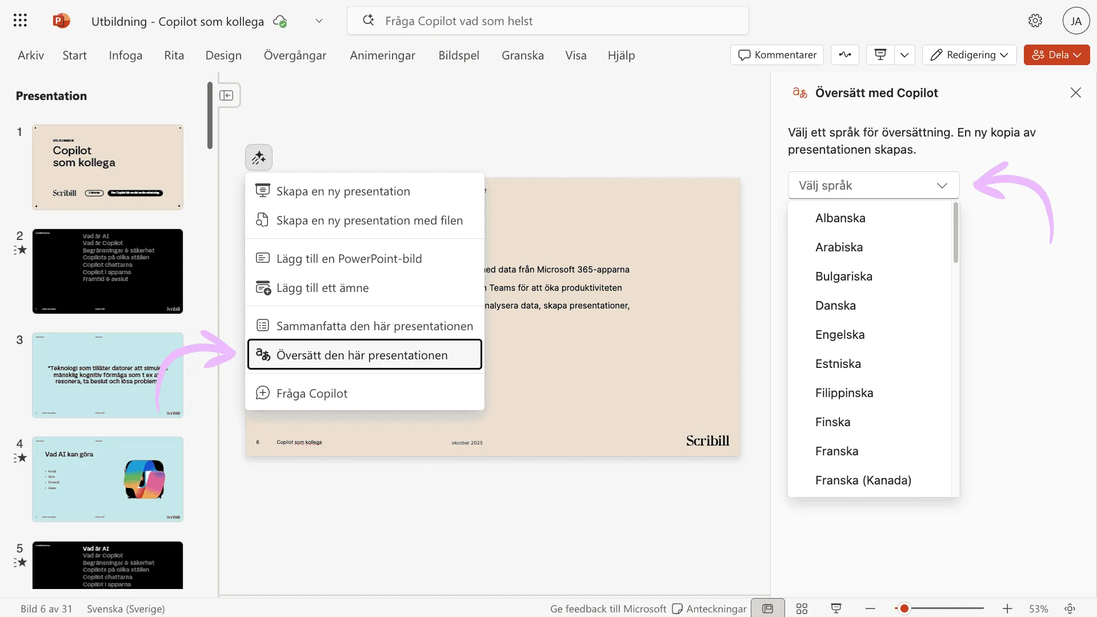The width and height of the screenshot is (1097, 617).
Task: Click the animation star on slide 4
Action: click(21, 458)
